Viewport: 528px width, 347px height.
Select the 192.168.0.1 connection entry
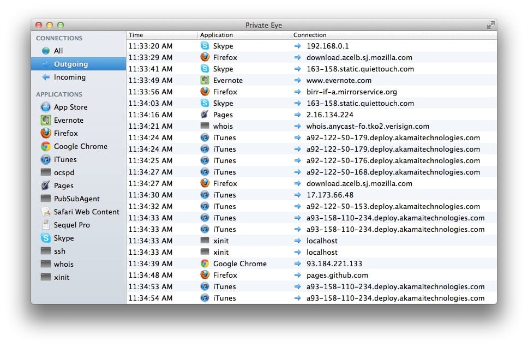(327, 46)
